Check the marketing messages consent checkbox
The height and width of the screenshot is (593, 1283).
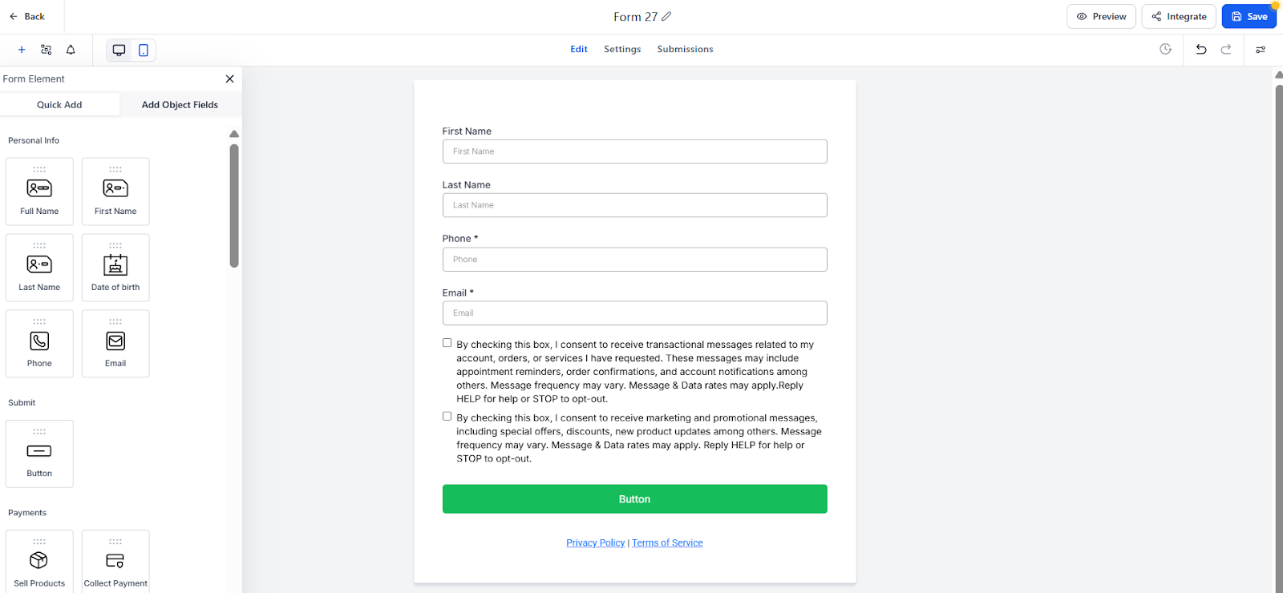click(x=447, y=417)
